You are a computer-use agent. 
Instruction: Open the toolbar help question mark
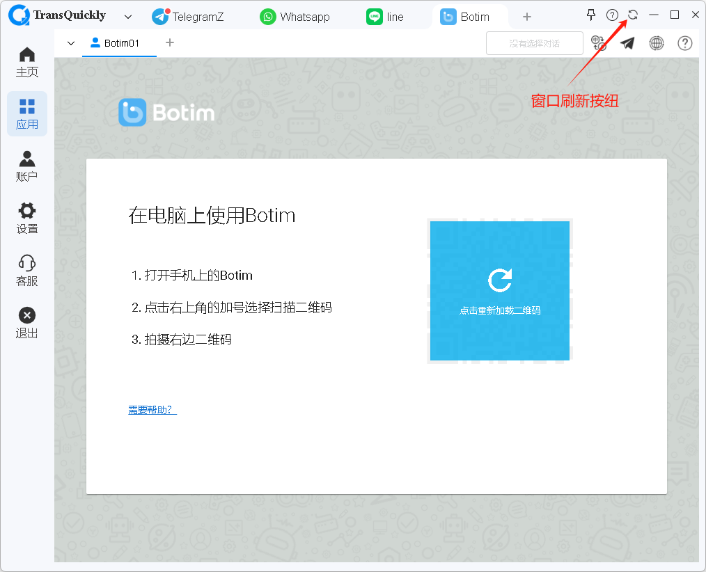pos(685,43)
